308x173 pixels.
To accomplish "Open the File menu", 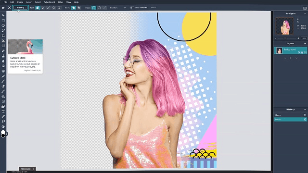I will pos(5,2).
